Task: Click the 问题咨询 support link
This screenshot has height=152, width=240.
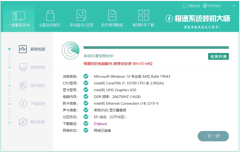Action: 191,6
